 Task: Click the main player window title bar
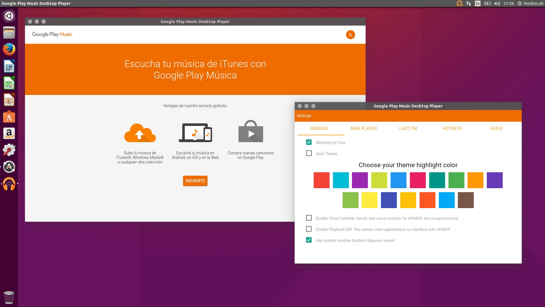(195, 22)
